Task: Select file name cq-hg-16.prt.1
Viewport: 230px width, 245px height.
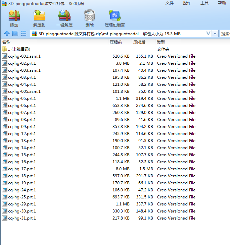Action: pos(22,162)
